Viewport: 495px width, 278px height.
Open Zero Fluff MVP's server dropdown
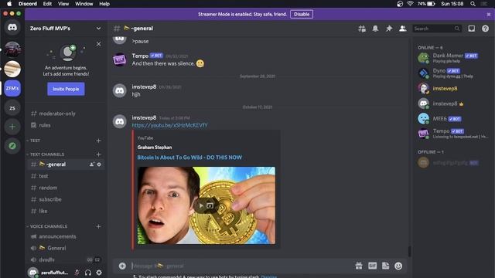(x=98, y=29)
